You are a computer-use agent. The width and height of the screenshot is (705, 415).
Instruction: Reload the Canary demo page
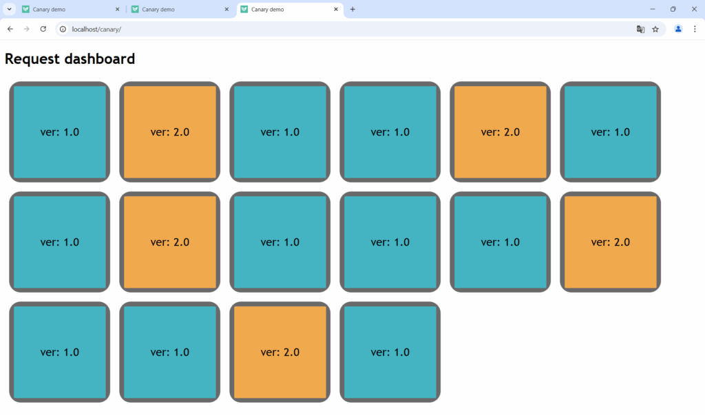(x=43, y=29)
